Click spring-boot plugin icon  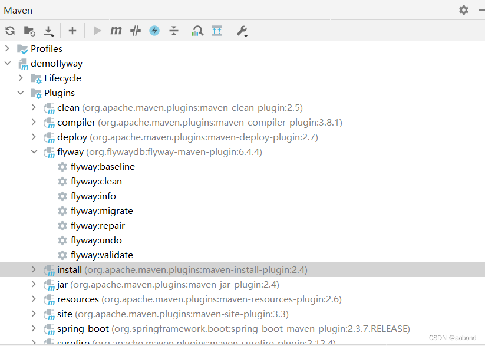49,329
